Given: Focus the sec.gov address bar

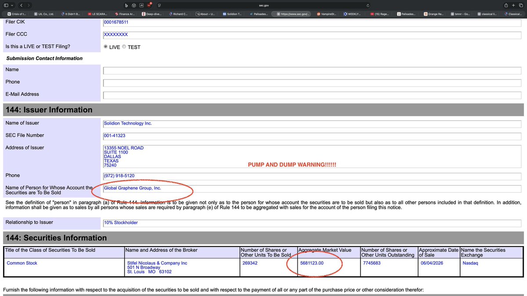Looking at the screenshot, I should (x=263, y=5).
